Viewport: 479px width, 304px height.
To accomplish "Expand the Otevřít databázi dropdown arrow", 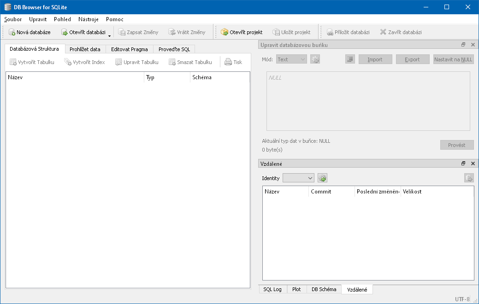I will pos(109,35).
